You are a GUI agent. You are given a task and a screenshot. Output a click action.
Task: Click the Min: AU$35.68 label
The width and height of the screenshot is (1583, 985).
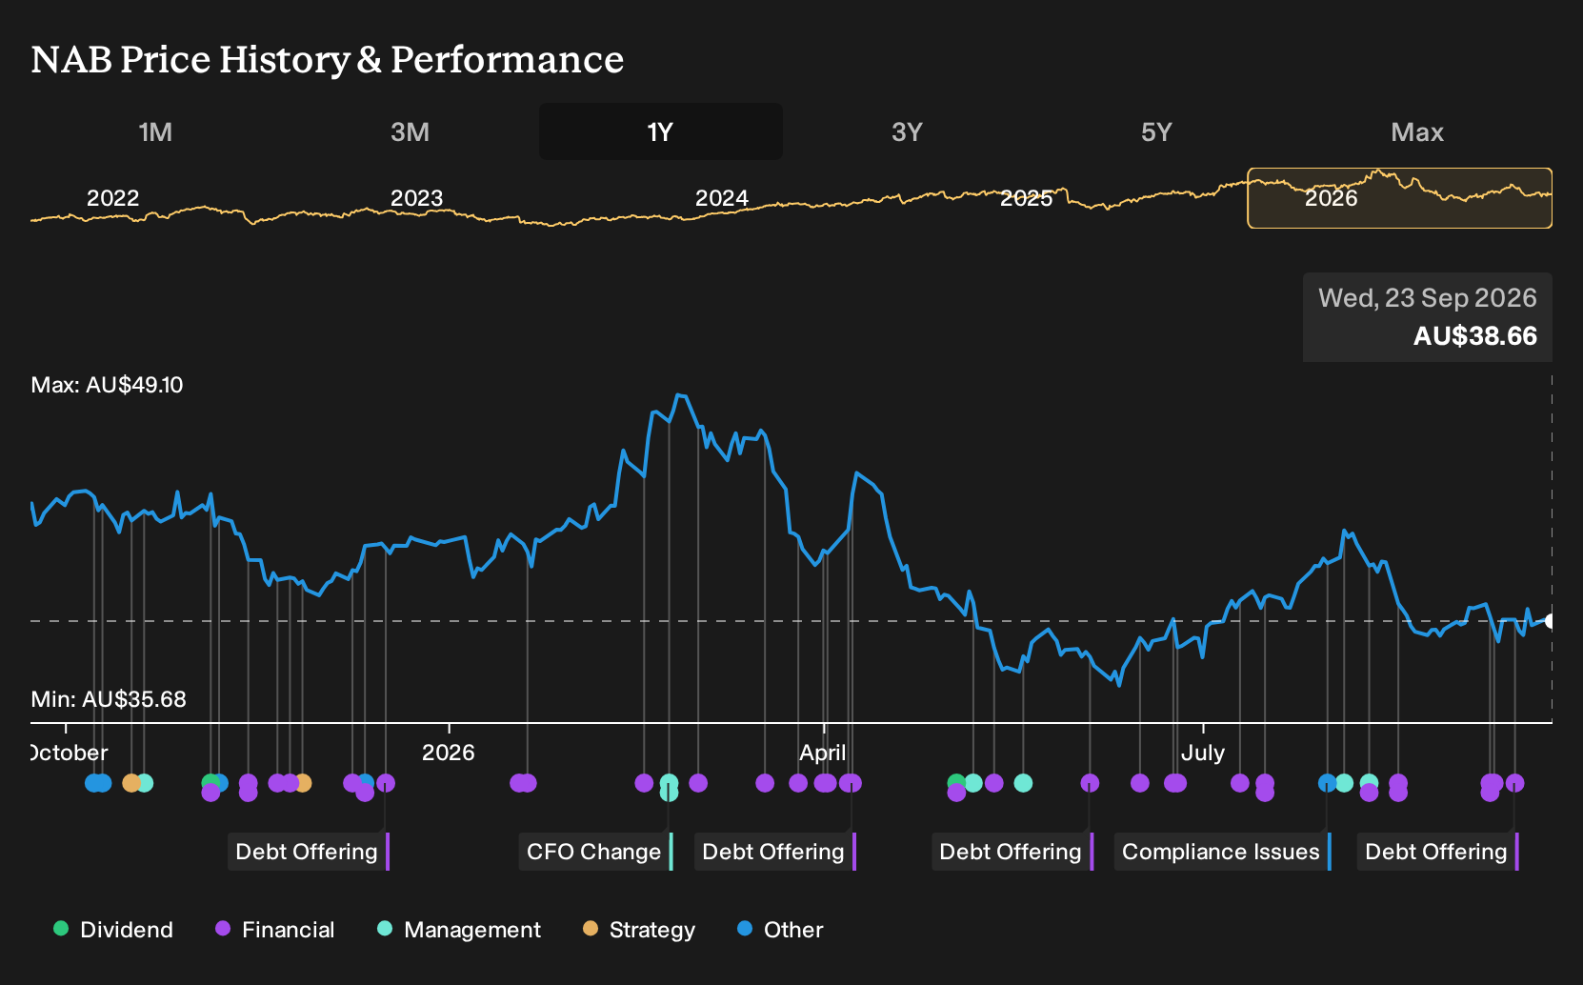(109, 699)
